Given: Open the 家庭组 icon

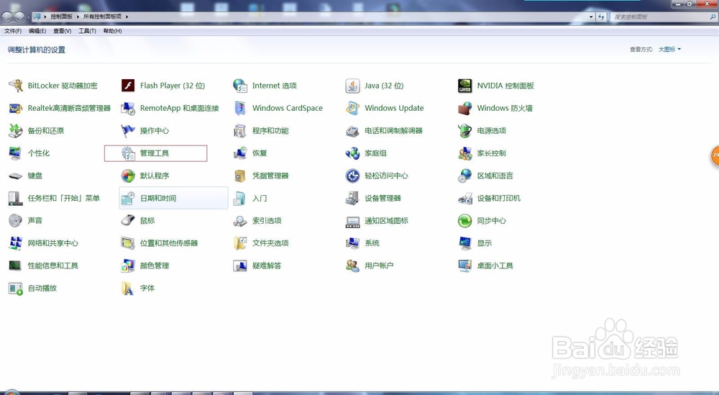Looking at the screenshot, I should 352,153.
